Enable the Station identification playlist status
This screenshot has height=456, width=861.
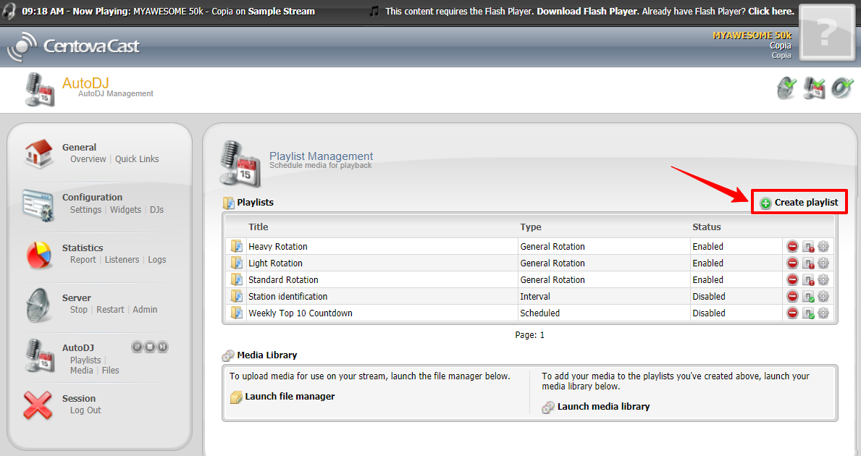[x=808, y=297]
